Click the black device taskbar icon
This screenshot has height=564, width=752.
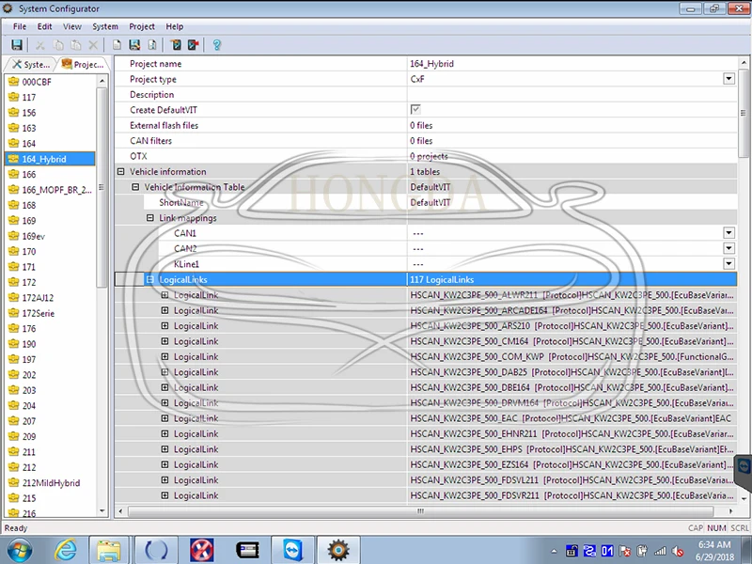(247, 550)
